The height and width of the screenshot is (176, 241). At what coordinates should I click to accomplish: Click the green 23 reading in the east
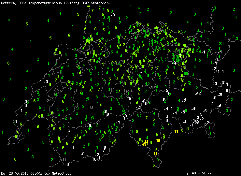click(221, 44)
